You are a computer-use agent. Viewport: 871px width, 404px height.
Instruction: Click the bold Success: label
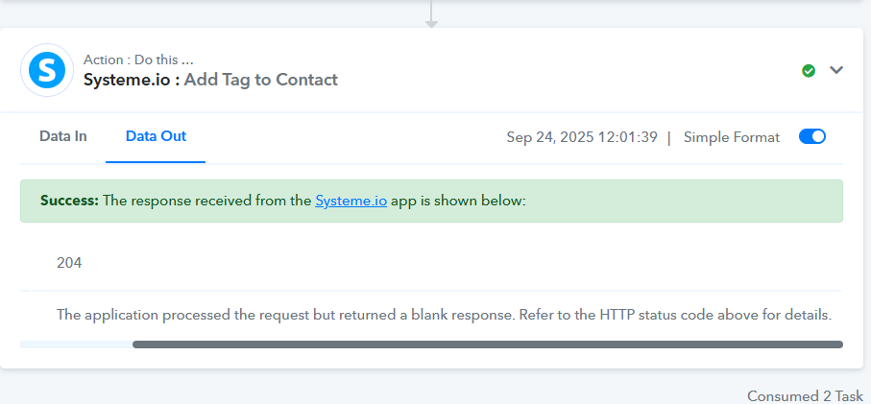[69, 201]
